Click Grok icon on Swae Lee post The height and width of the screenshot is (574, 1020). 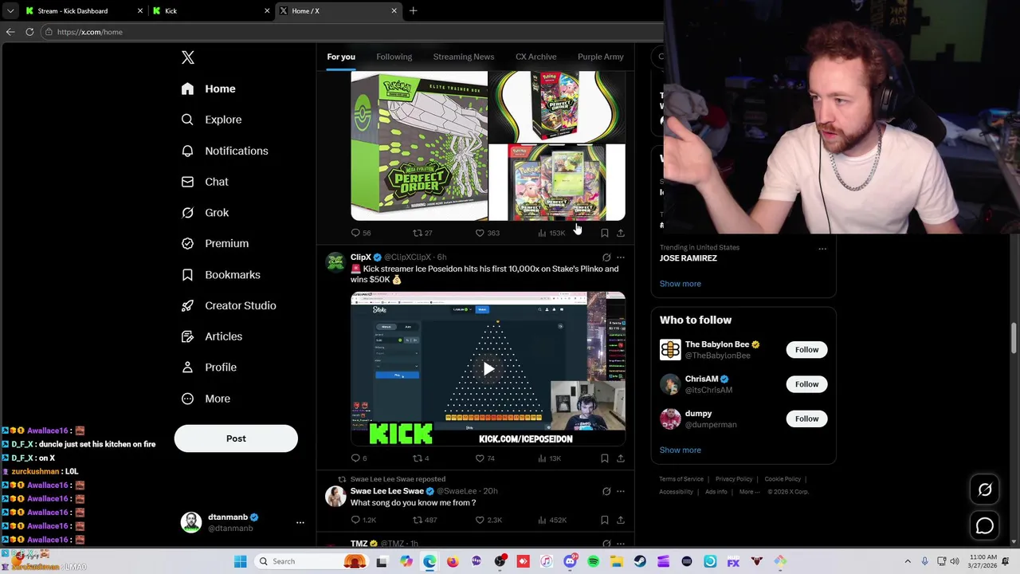(606, 491)
